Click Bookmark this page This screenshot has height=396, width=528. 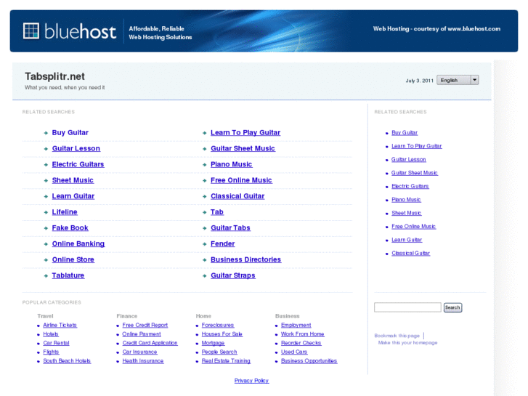point(397,336)
